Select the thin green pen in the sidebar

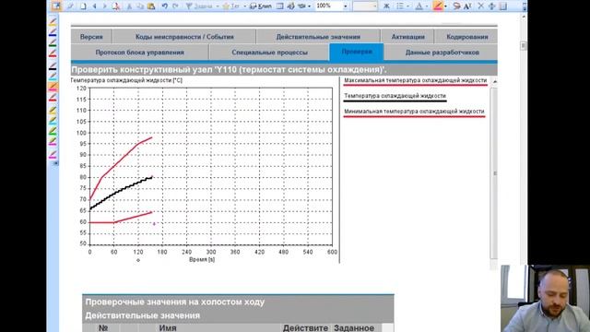coord(53,43)
